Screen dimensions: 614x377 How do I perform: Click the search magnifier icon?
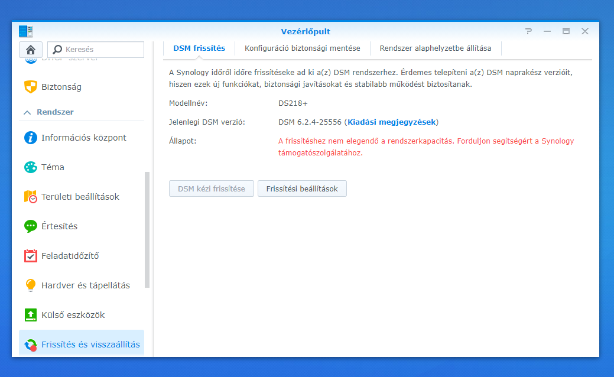(57, 49)
